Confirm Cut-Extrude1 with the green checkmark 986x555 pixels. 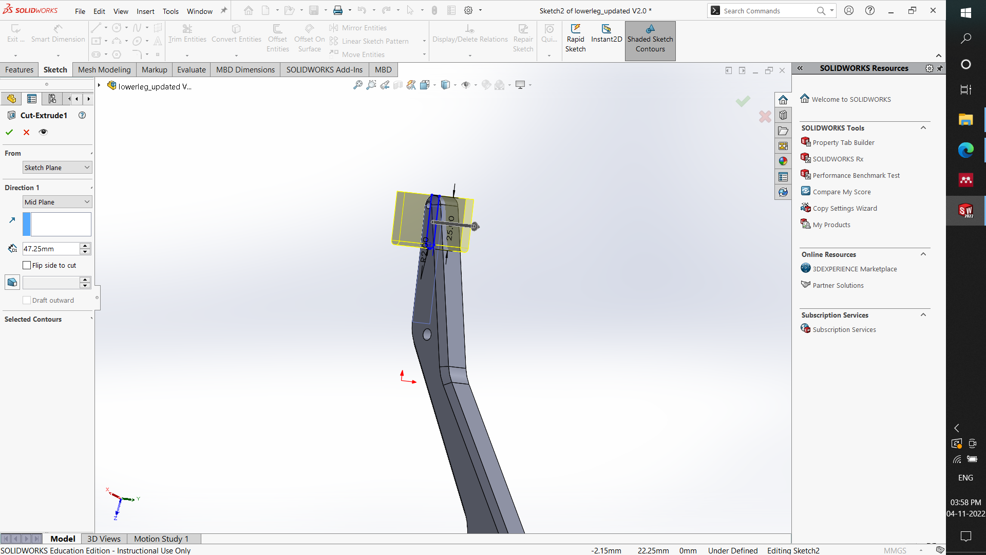[x=9, y=132]
